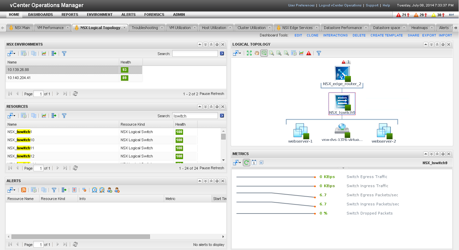Click the filter funnel in Alerts toolbar

click(54, 190)
